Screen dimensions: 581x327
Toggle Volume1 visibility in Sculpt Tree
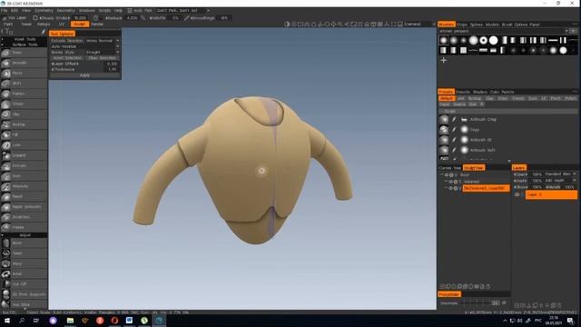click(x=451, y=182)
